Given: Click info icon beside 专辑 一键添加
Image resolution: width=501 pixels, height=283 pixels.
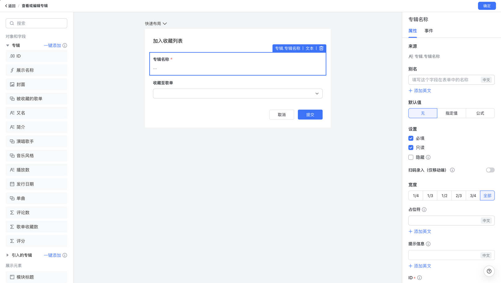Looking at the screenshot, I should tap(65, 46).
